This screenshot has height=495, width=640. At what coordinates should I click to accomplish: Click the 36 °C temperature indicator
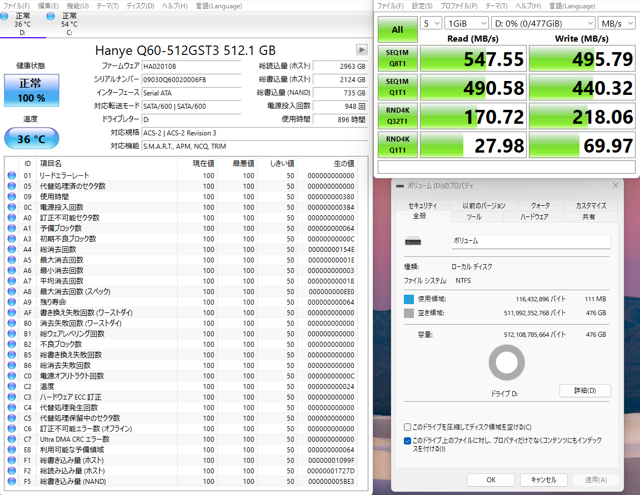[x=31, y=139]
